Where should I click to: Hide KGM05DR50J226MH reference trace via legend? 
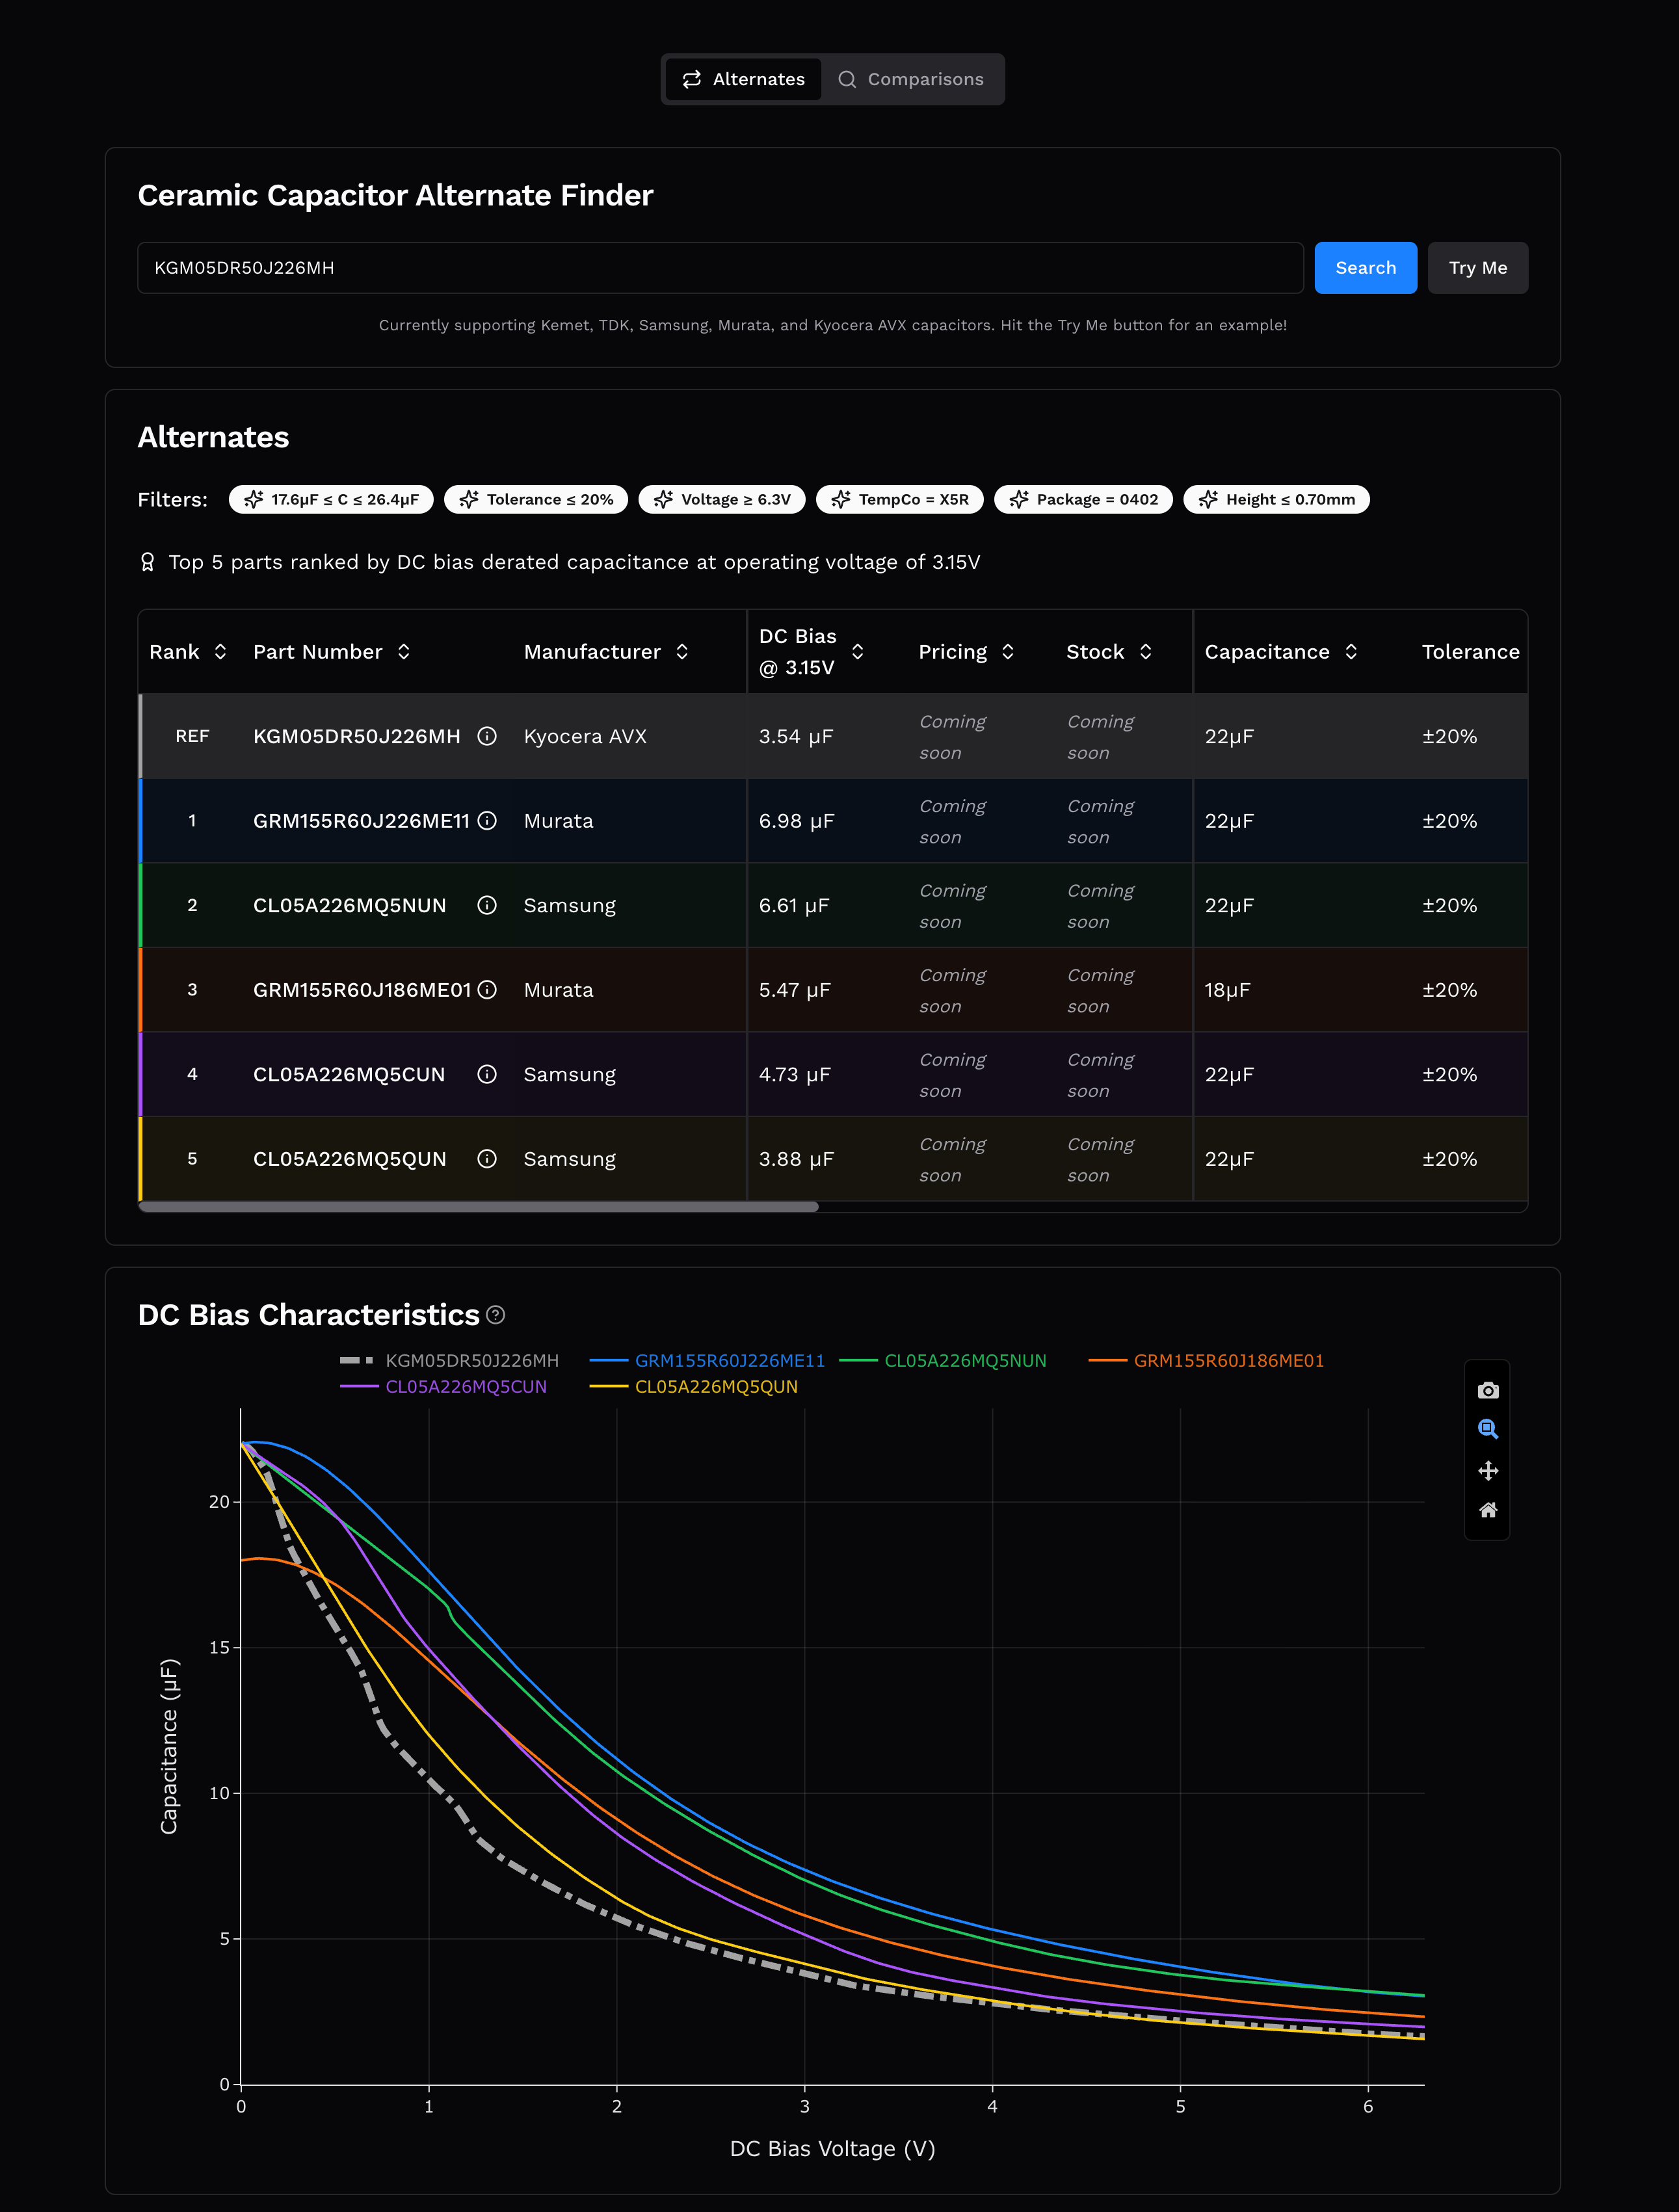471,1361
